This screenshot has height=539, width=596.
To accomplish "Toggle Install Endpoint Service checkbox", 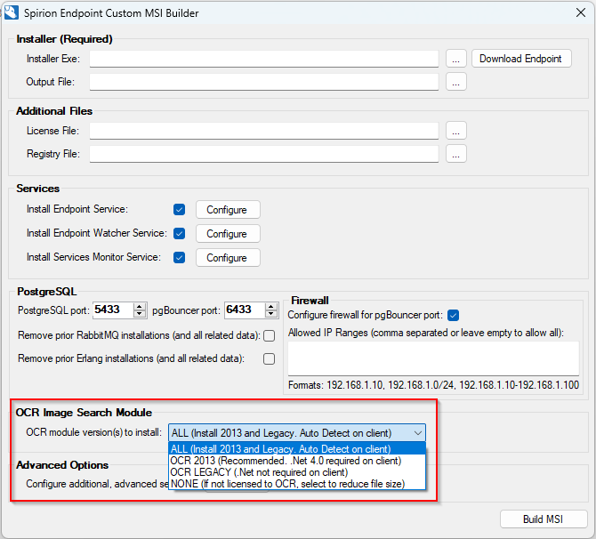I will (179, 209).
